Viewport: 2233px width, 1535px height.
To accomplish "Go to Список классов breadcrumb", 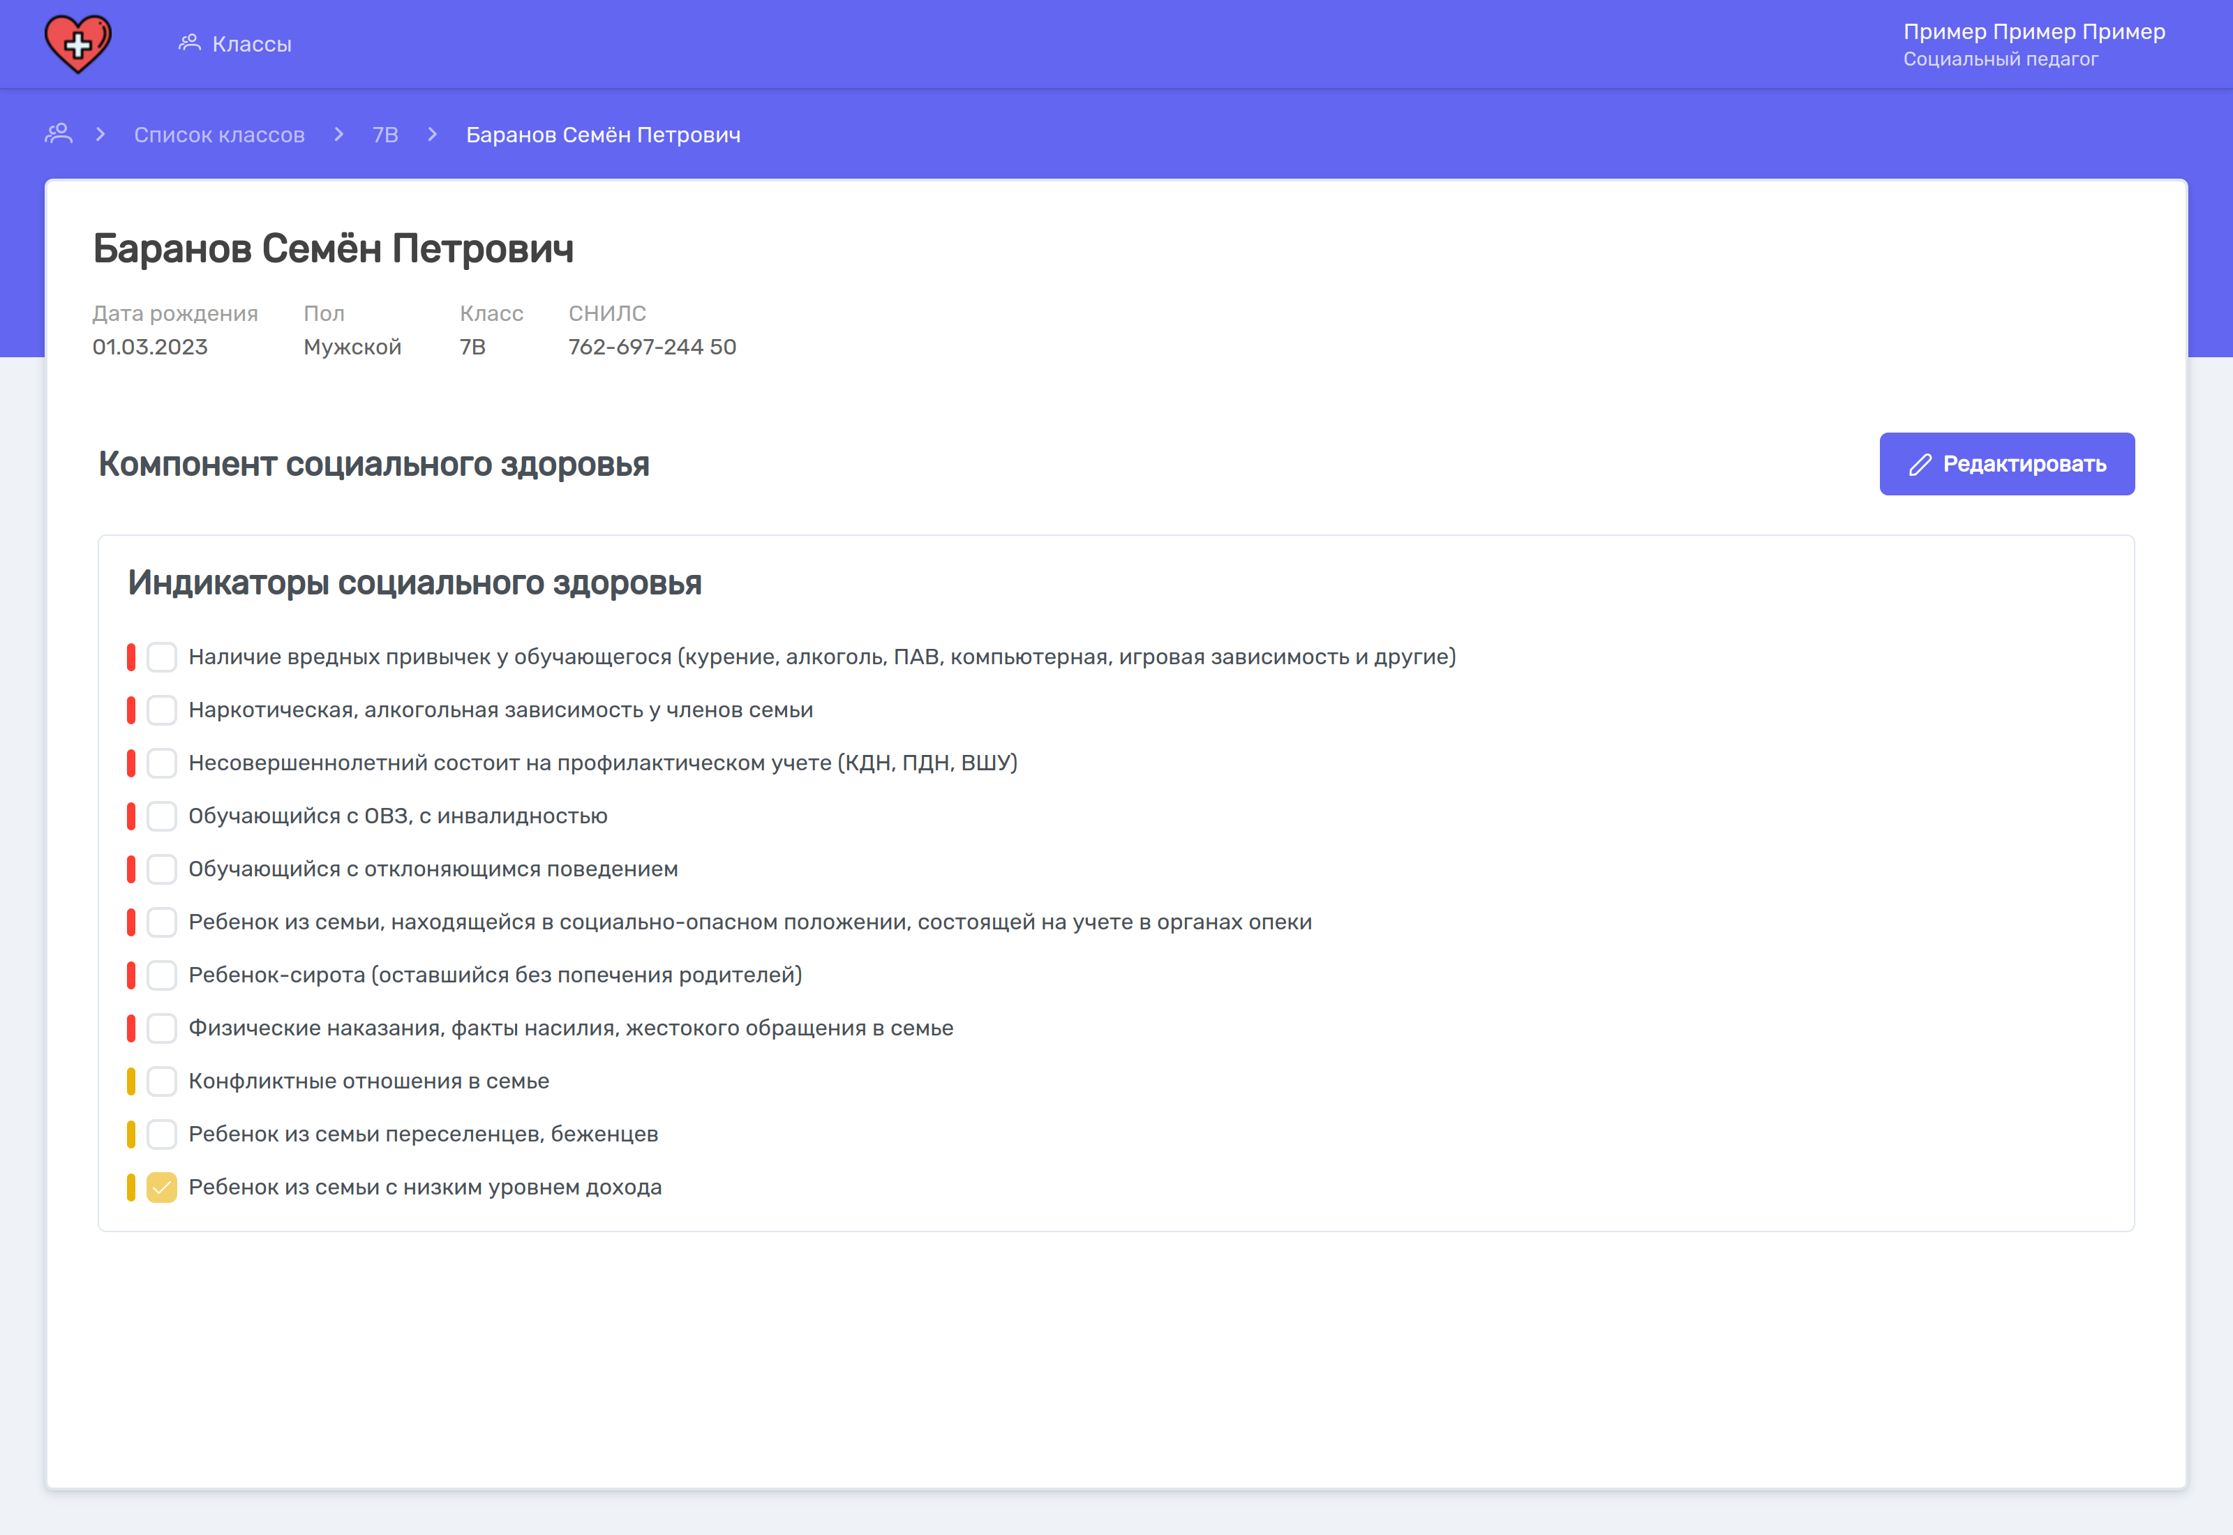I will point(219,135).
